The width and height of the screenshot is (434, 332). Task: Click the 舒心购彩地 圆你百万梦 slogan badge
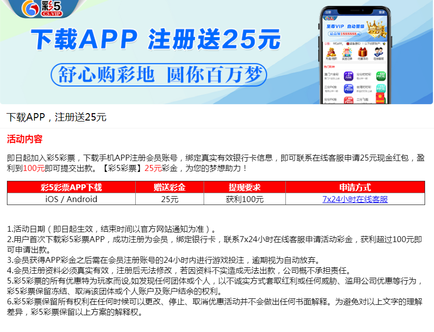[159, 75]
